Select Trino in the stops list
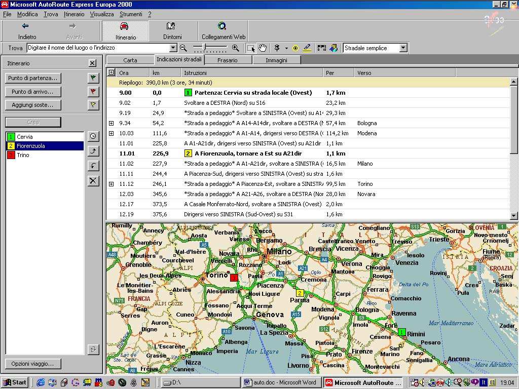 [45, 155]
